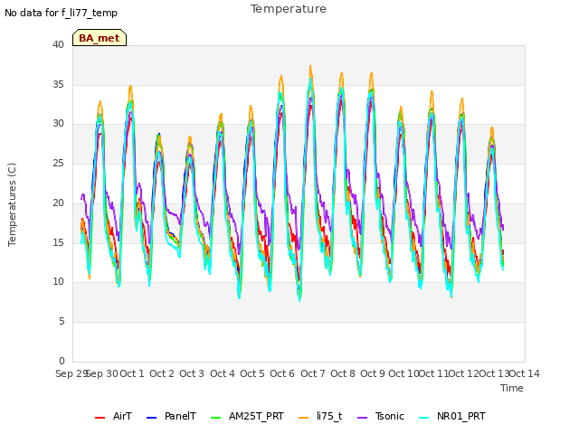Click the 0 y-axis tick label
Screen dimensions: 579x434
pyautogui.click(x=62, y=361)
